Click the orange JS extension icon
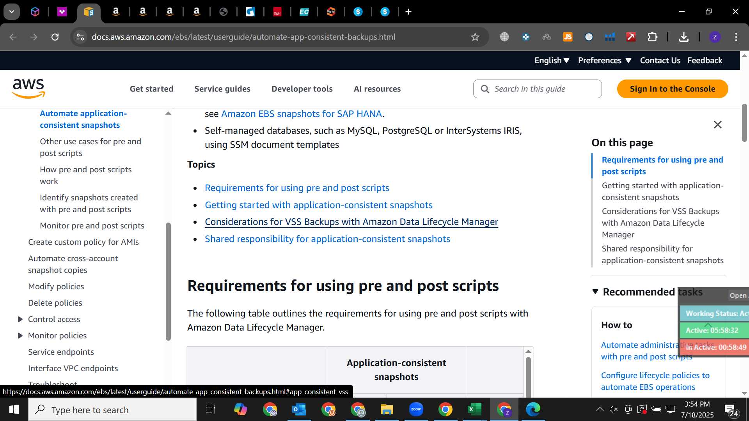Viewport: 749px width, 421px height. click(x=568, y=37)
